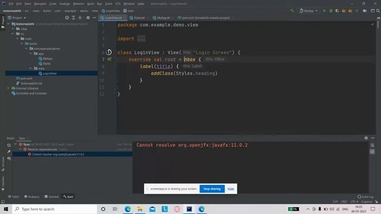Open the Event Log button

click(x=366, y=197)
